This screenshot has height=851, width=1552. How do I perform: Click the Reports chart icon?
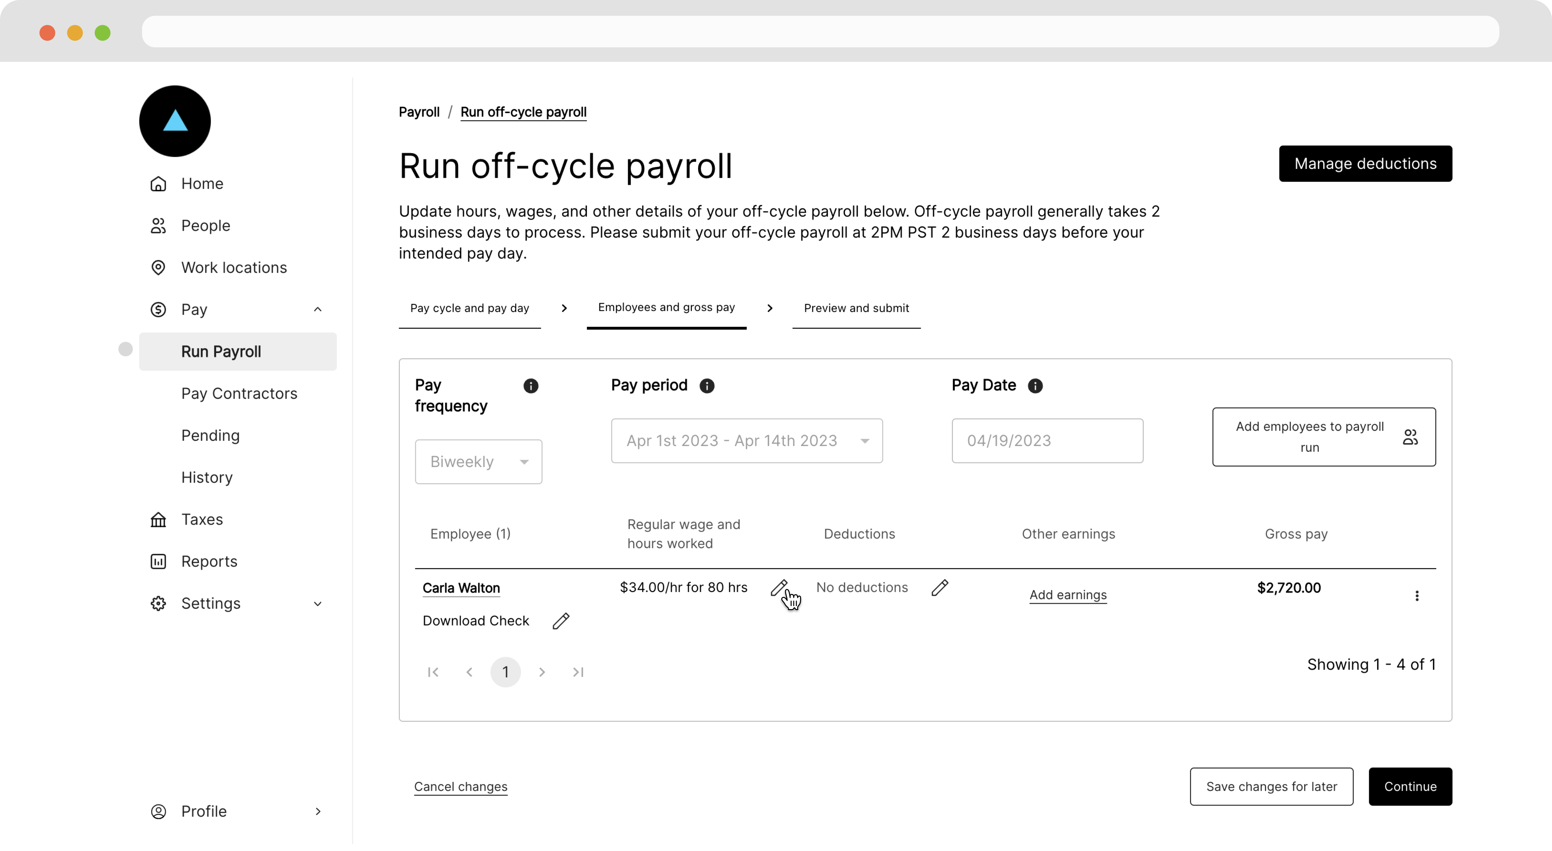point(158,562)
